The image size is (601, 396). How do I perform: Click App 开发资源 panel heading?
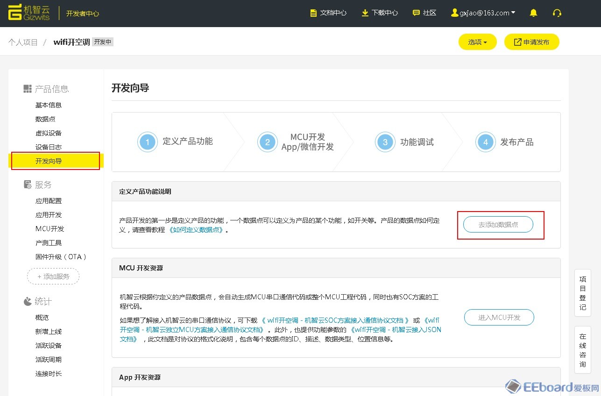pyautogui.click(x=140, y=377)
